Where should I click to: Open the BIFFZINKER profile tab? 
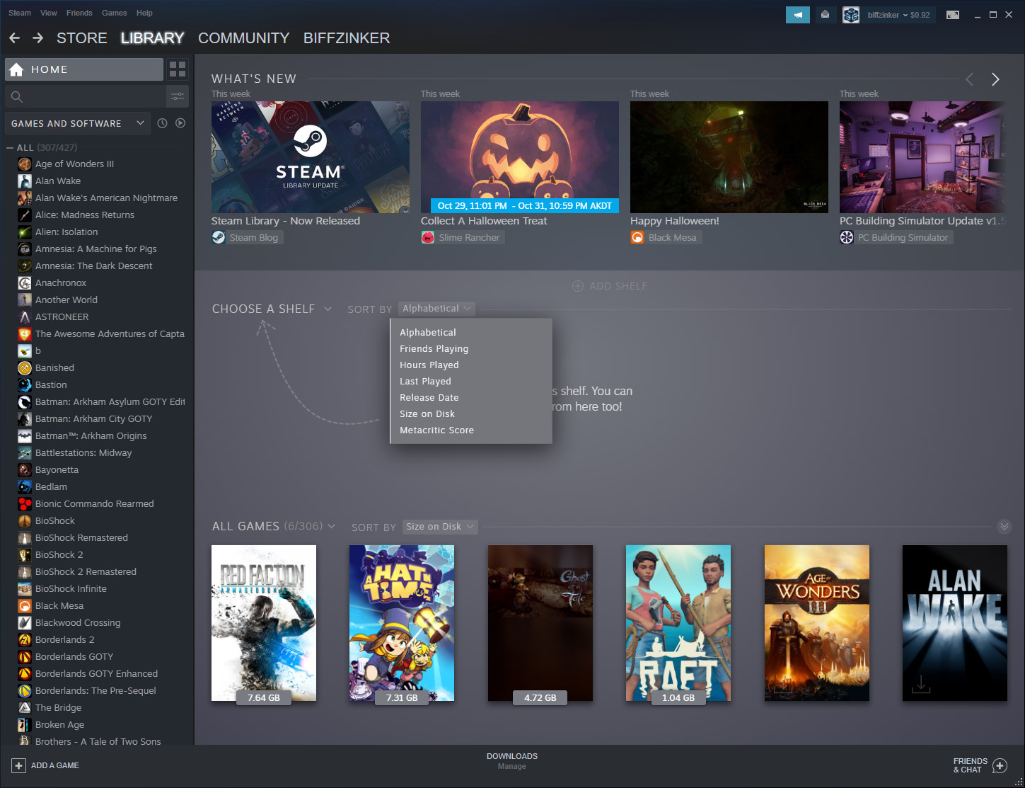pos(347,38)
